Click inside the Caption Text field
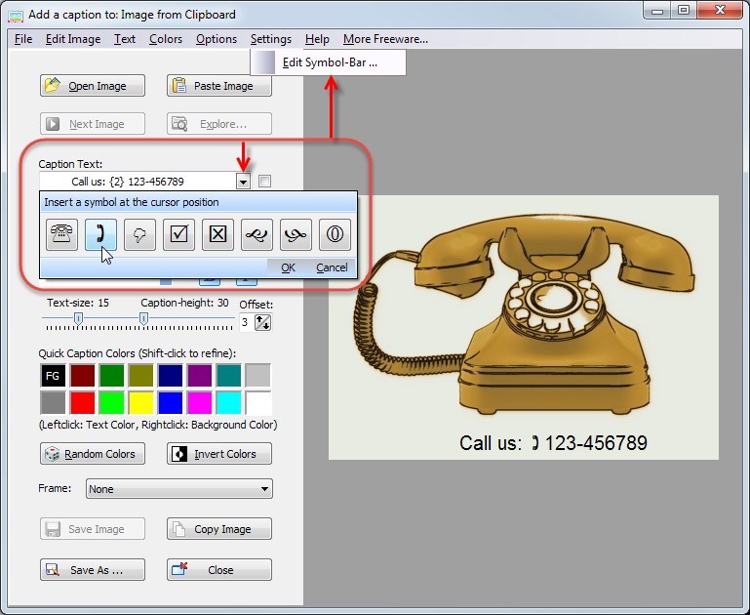 tap(137, 182)
